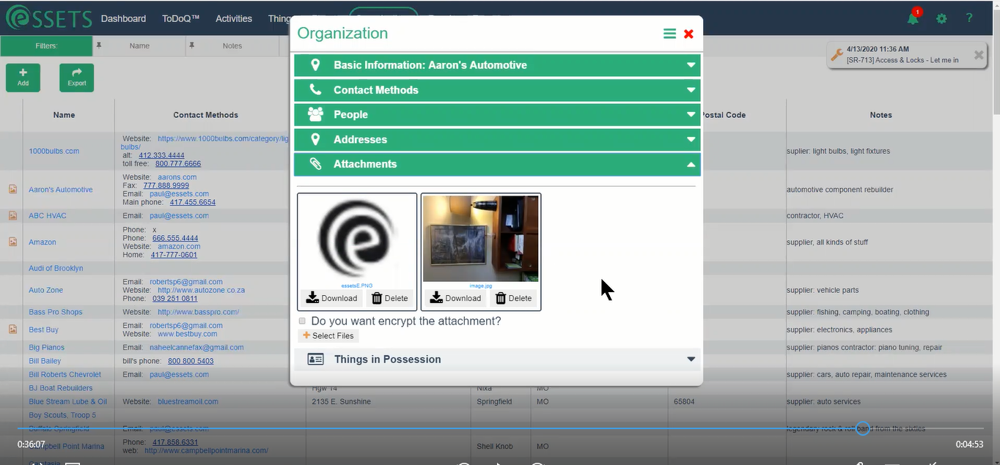The width and height of the screenshot is (1000, 465).
Task: Click the Add button
Action: point(23,78)
